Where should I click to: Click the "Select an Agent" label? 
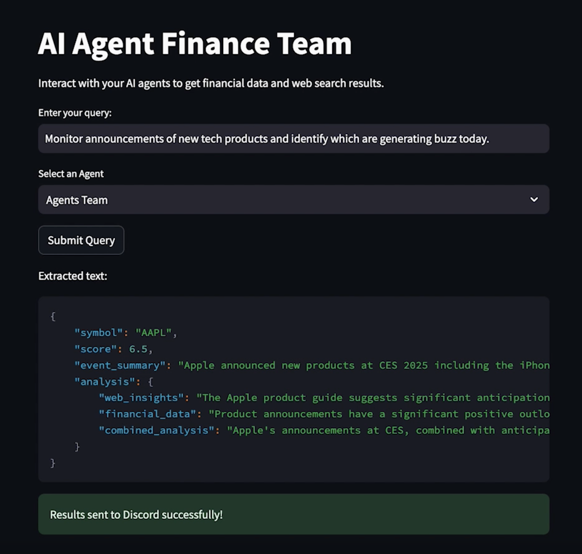(x=71, y=174)
